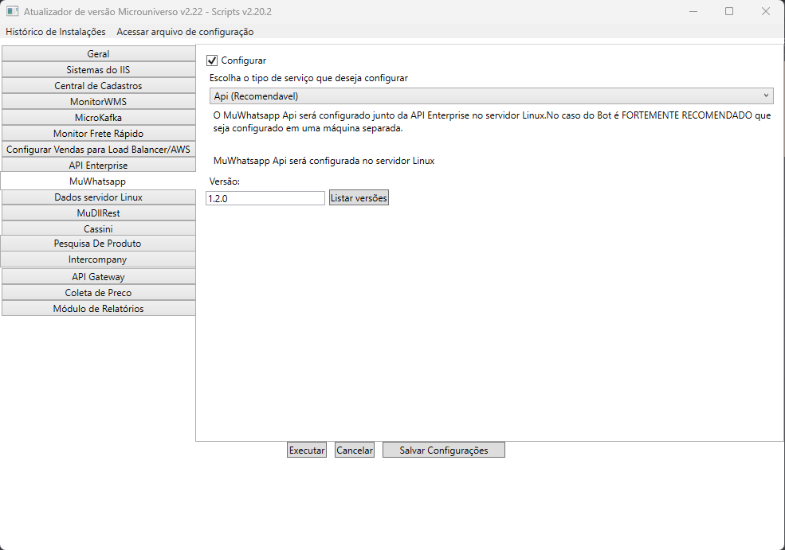Click Salvar Configurações button
The image size is (785, 550).
(x=443, y=451)
